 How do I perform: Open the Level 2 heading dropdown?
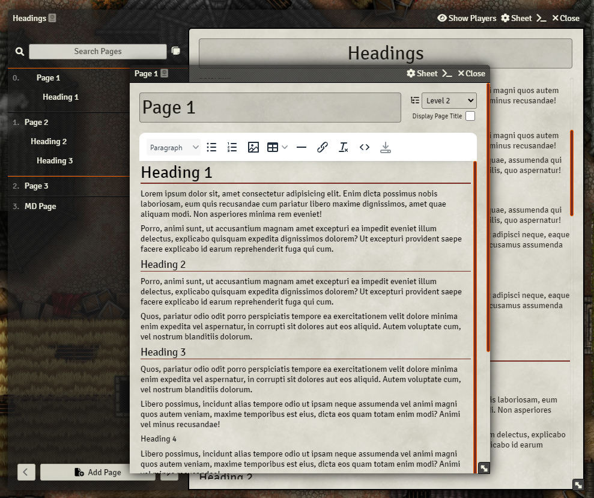click(x=449, y=100)
